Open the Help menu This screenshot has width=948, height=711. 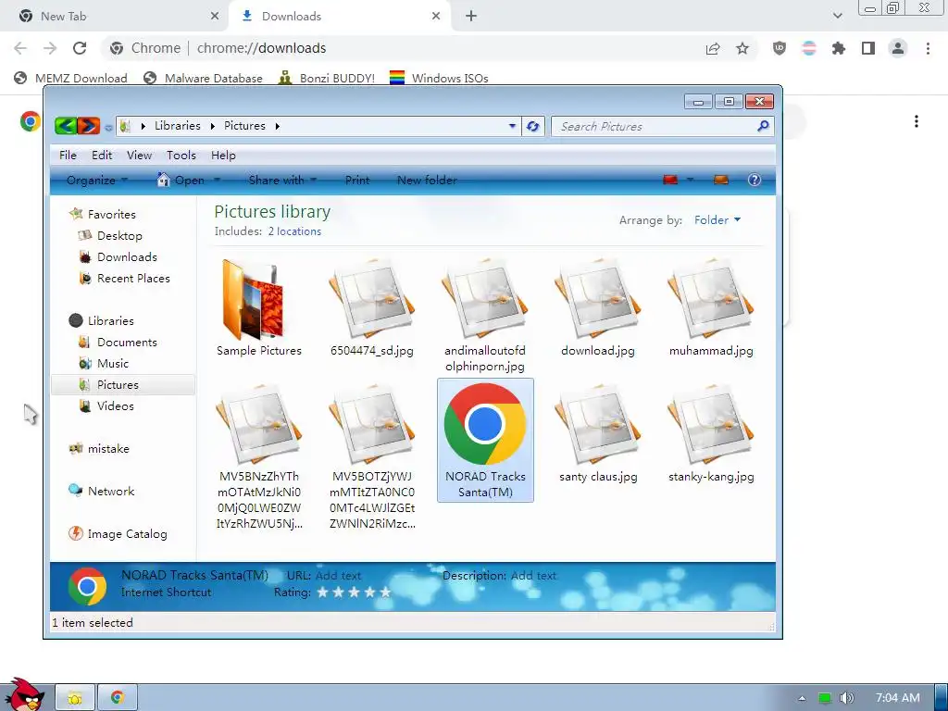[223, 156]
